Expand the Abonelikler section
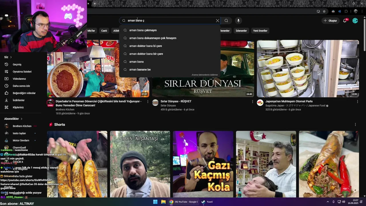 [13, 119]
